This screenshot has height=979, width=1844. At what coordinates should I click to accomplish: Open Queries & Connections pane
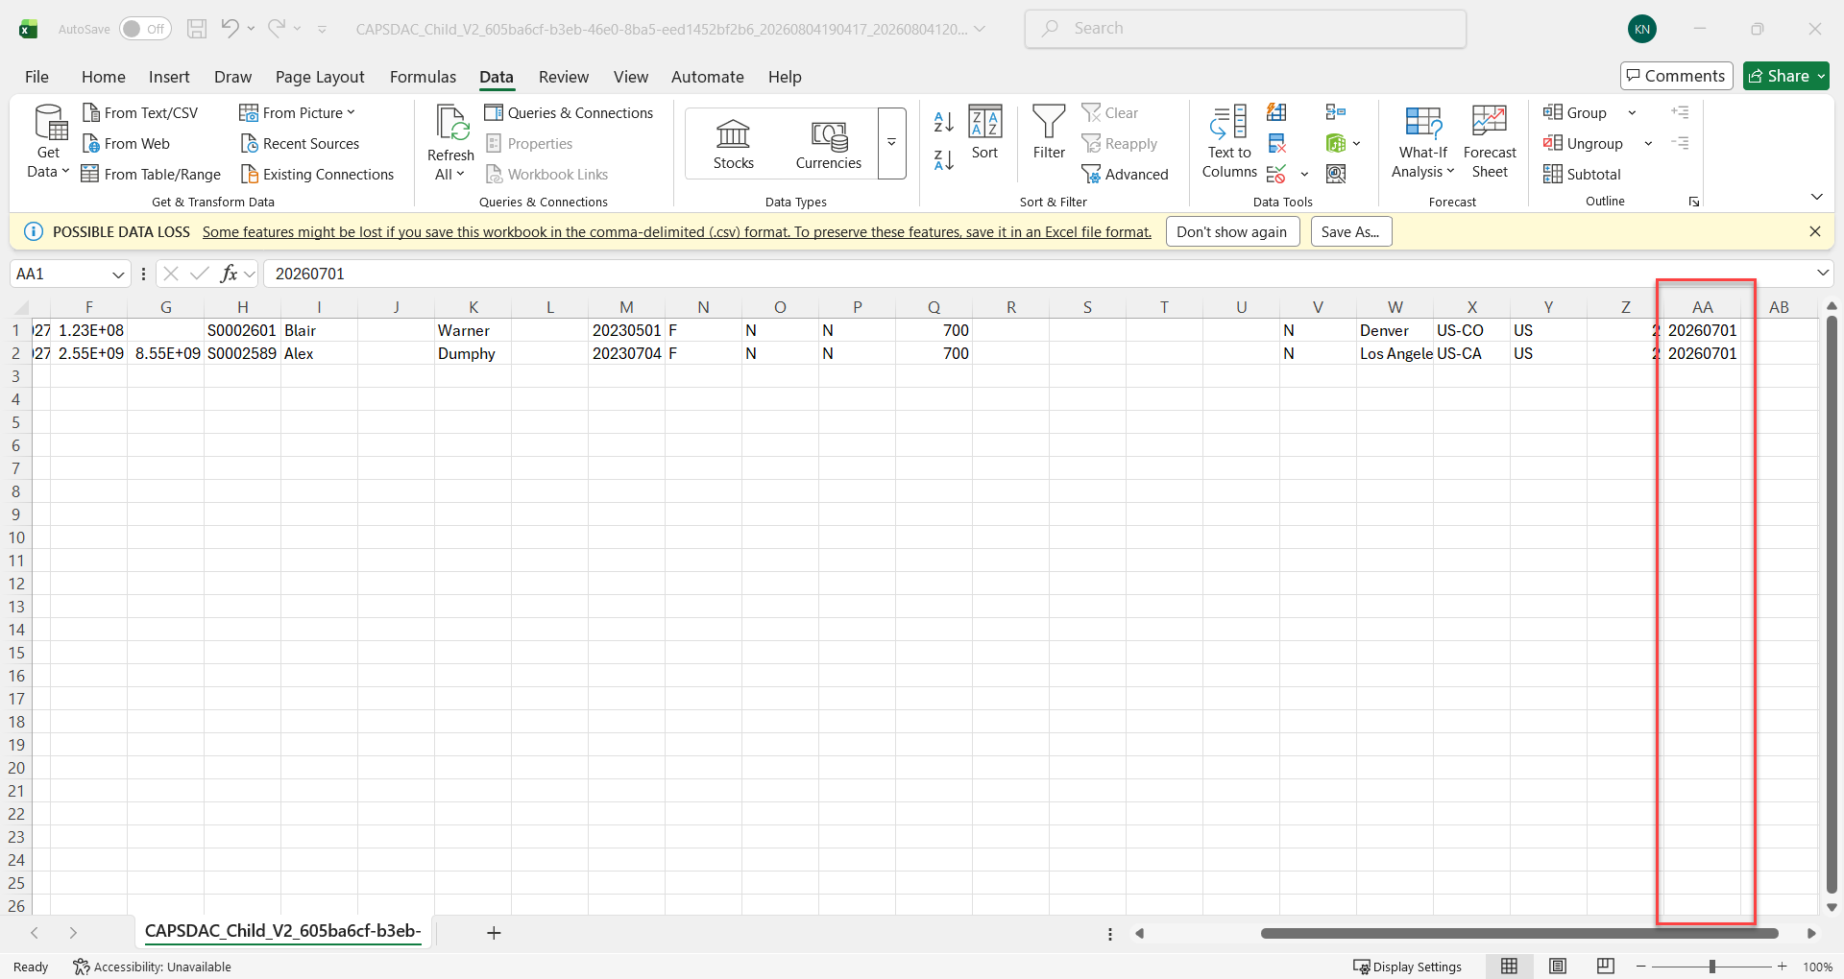tap(569, 113)
